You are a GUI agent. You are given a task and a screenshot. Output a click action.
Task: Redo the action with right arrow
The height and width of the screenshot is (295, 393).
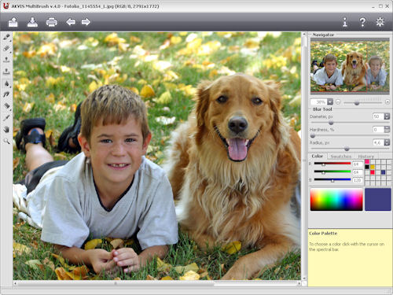86,22
